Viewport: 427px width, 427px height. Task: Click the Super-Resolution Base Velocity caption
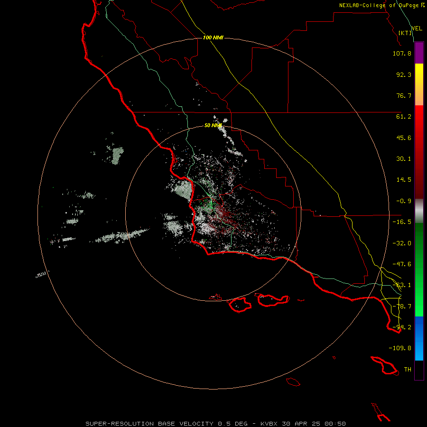click(x=215, y=424)
